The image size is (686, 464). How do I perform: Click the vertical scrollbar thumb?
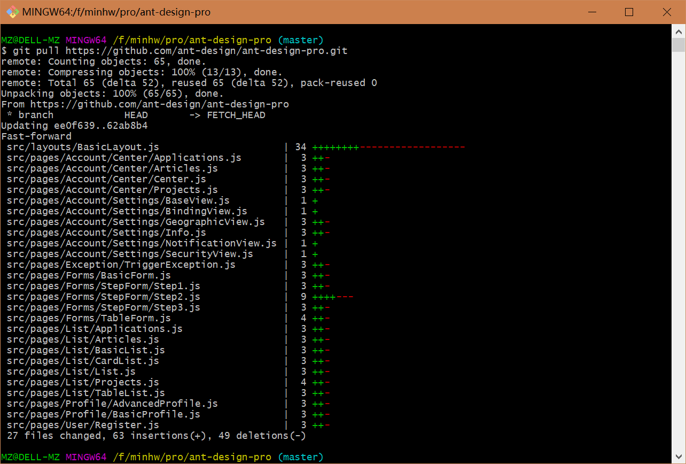tap(678, 45)
